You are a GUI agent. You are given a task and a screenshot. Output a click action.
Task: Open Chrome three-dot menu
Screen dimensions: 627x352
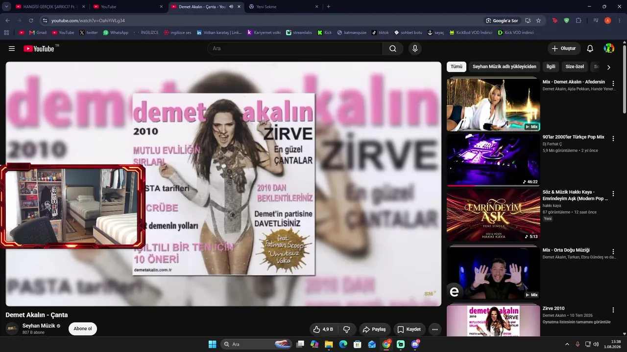click(x=619, y=21)
